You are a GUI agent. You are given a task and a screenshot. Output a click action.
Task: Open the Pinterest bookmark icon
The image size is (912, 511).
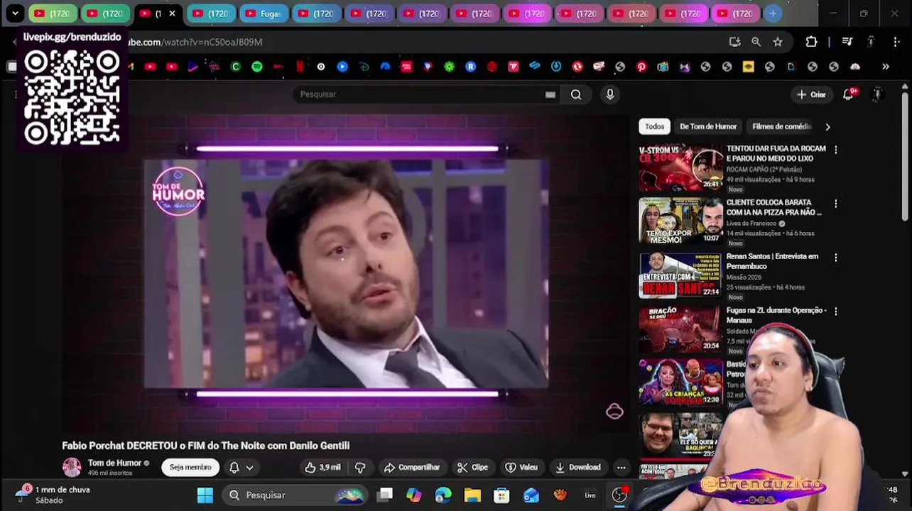click(641, 67)
